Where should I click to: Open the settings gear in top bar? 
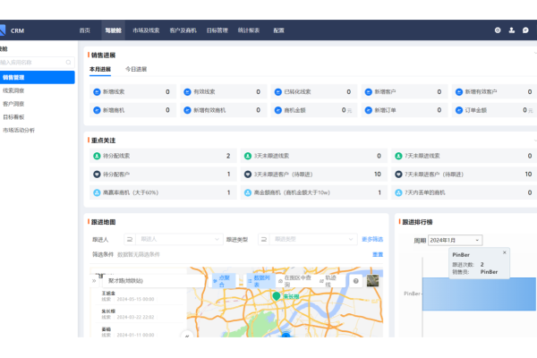[x=498, y=30]
